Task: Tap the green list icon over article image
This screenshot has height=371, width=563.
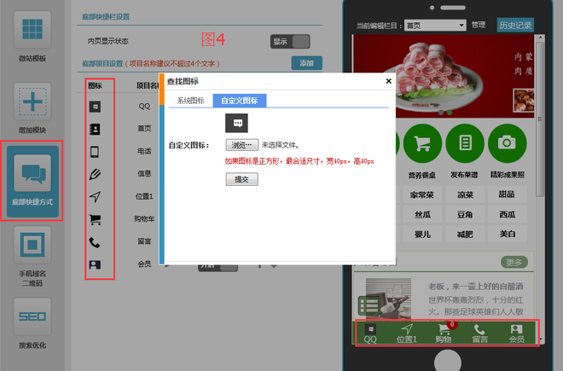Action: tap(369, 305)
